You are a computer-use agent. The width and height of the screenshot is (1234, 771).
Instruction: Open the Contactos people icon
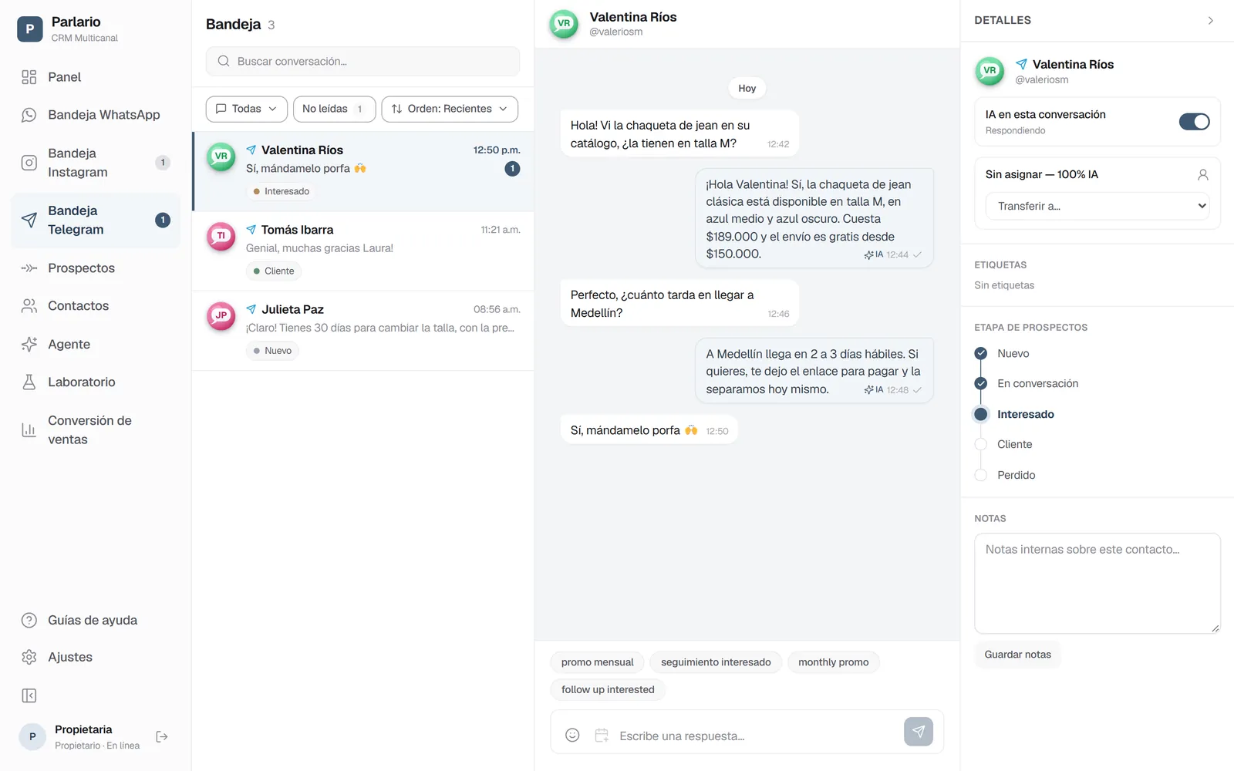click(x=29, y=306)
